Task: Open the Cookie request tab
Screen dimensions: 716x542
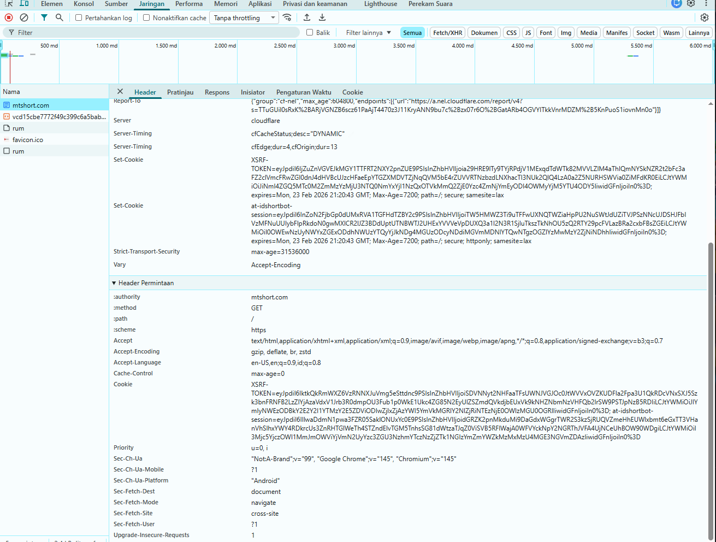Action: tap(353, 92)
